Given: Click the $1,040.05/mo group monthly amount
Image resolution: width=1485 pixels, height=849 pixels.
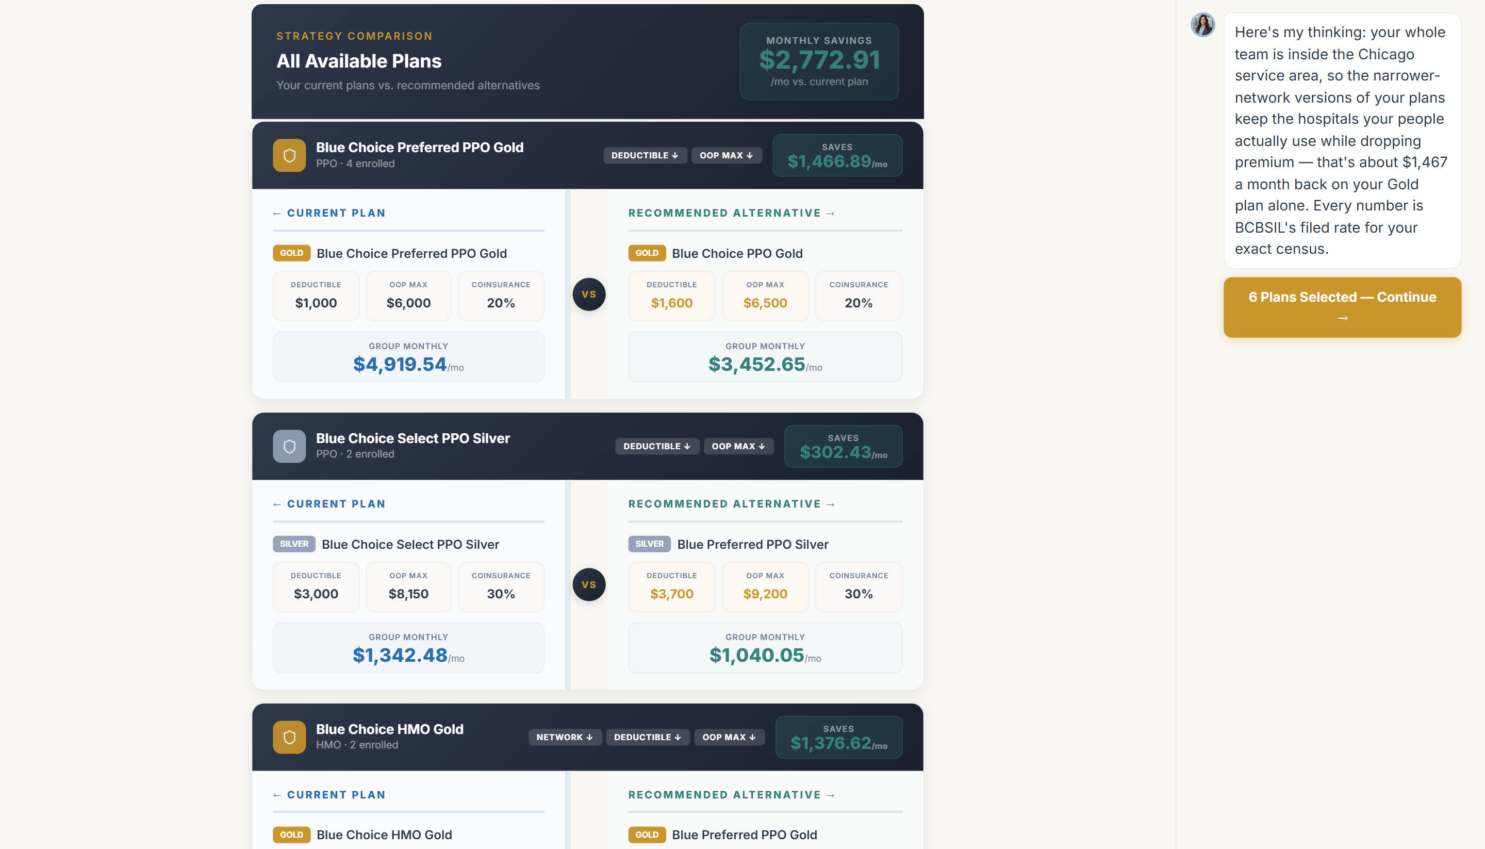Looking at the screenshot, I should tap(765, 656).
